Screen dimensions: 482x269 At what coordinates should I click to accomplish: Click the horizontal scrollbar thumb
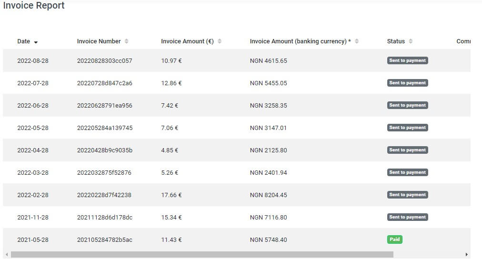pos(202,255)
